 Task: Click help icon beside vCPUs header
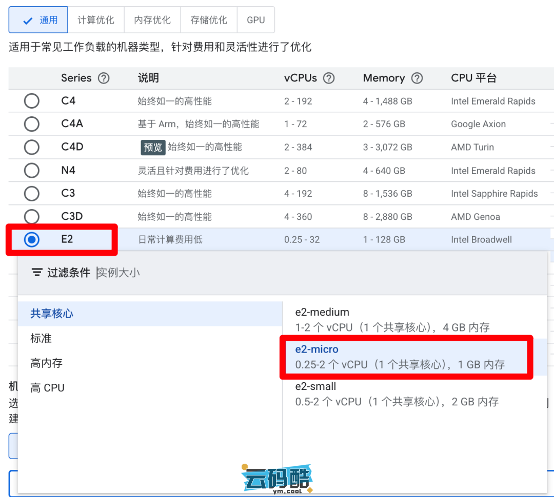click(329, 78)
